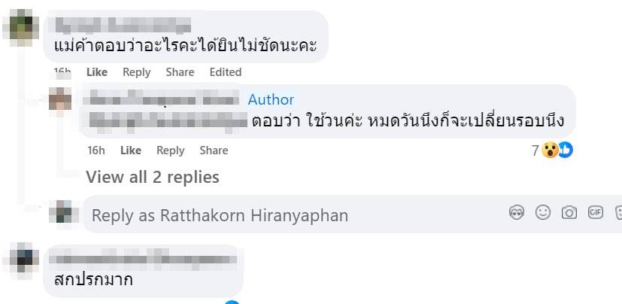Click the blue thumbs-up reaction icon
The image size is (622, 304).
pyautogui.click(x=566, y=150)
